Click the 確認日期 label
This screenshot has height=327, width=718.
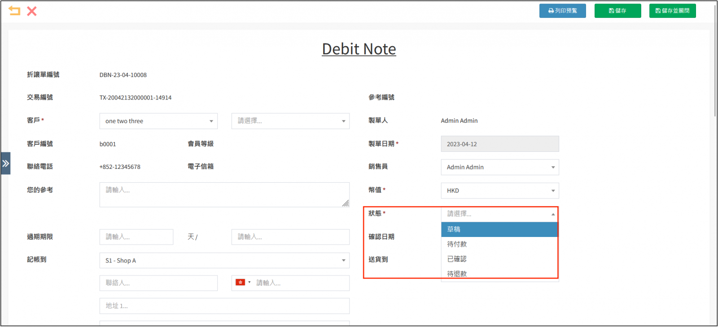(x=381, y=237)
